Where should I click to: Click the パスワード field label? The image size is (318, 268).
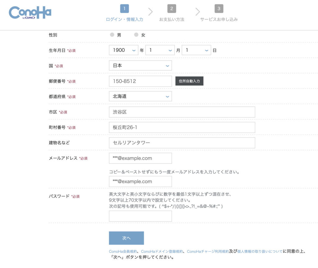[59, 196]
